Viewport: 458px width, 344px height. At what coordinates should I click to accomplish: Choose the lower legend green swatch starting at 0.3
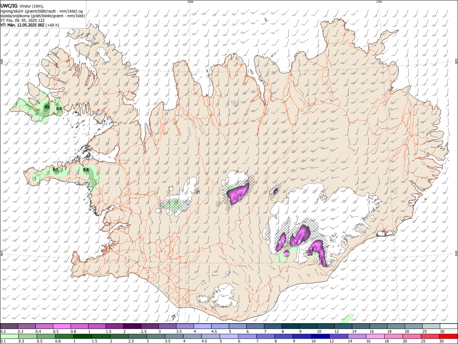coord(28,336)
